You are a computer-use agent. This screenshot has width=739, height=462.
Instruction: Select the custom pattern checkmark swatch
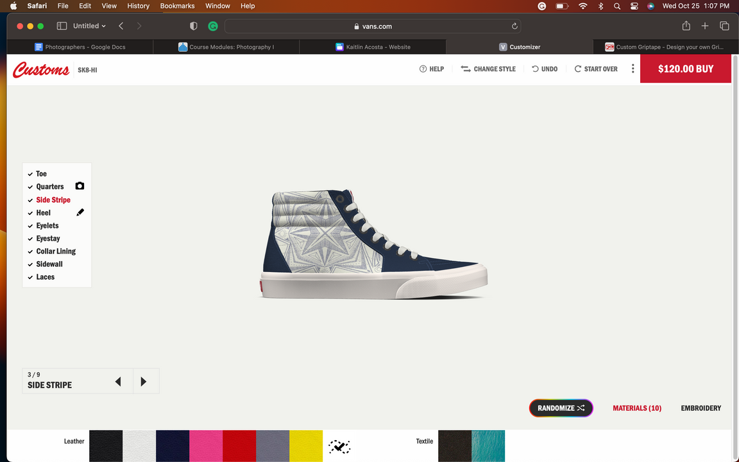(339, 446)
